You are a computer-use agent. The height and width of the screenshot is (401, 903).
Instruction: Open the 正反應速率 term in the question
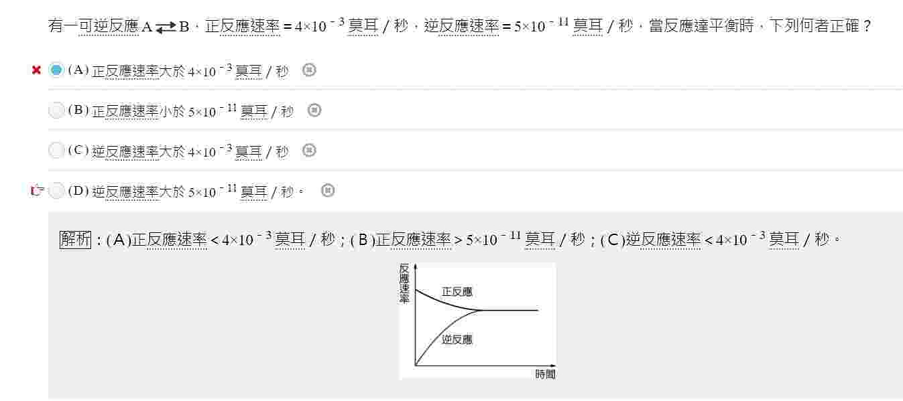point(242,27)
